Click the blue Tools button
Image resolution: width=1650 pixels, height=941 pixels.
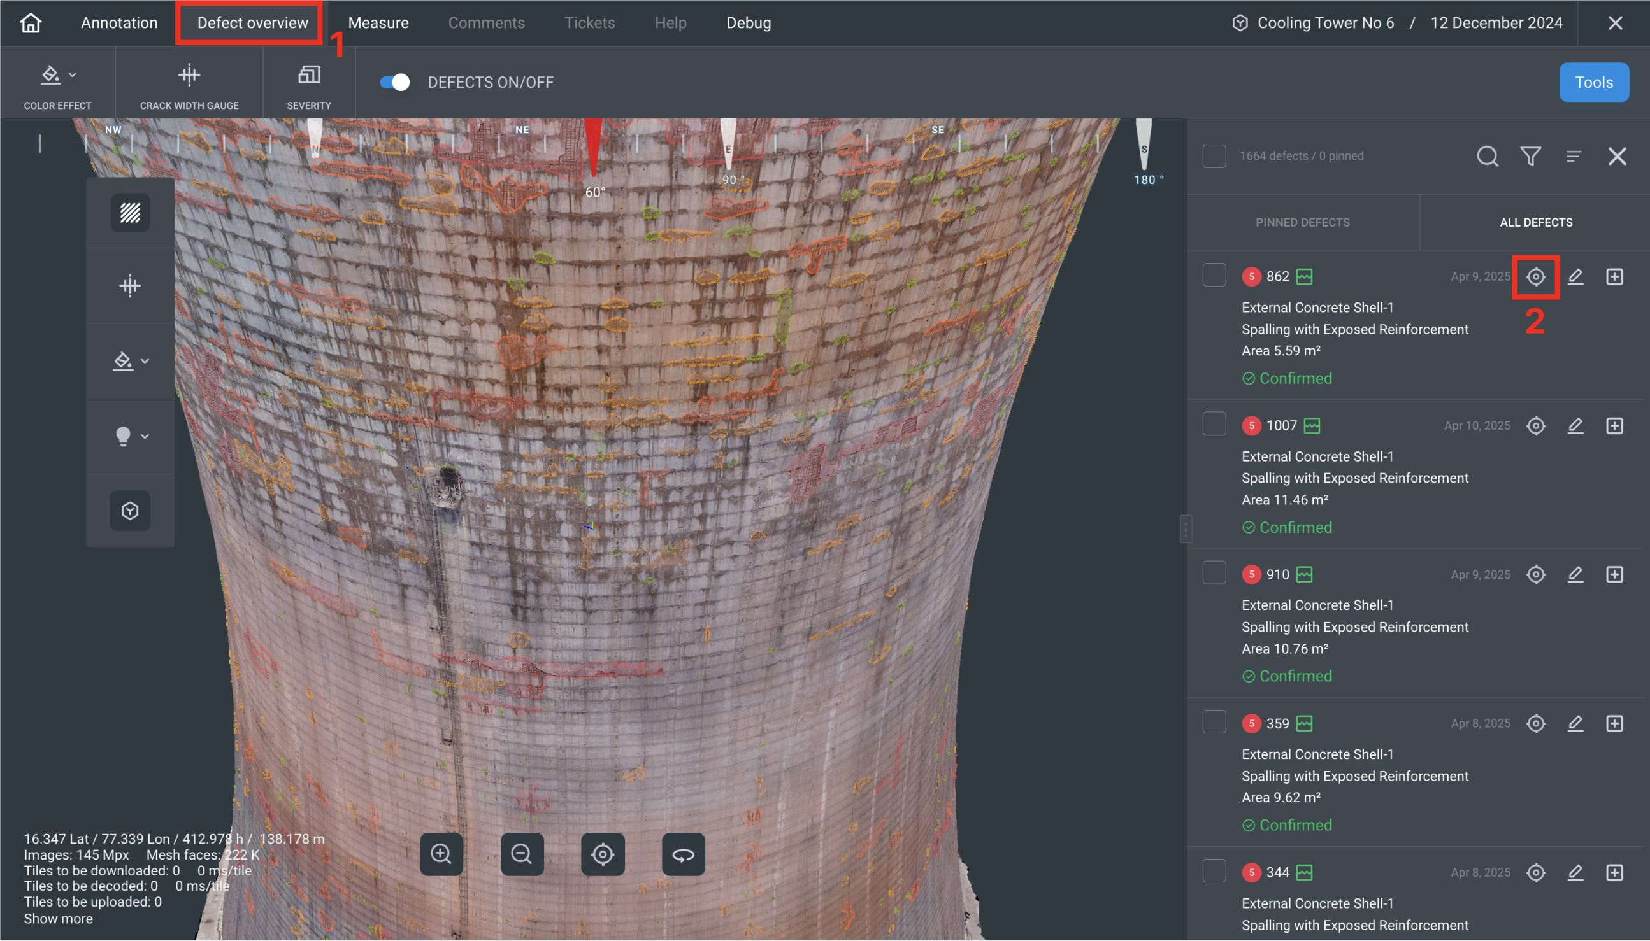point(1593,83)
